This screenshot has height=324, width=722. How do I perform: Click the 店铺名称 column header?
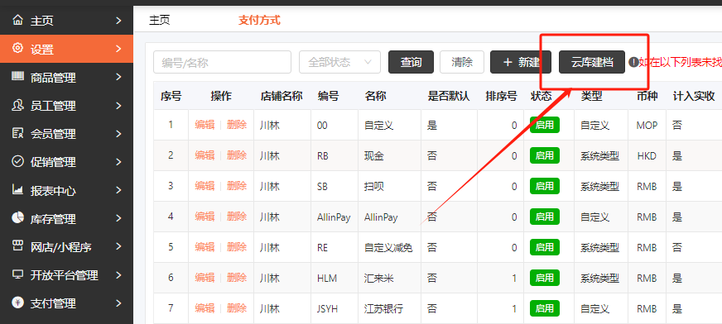(282, 96)
